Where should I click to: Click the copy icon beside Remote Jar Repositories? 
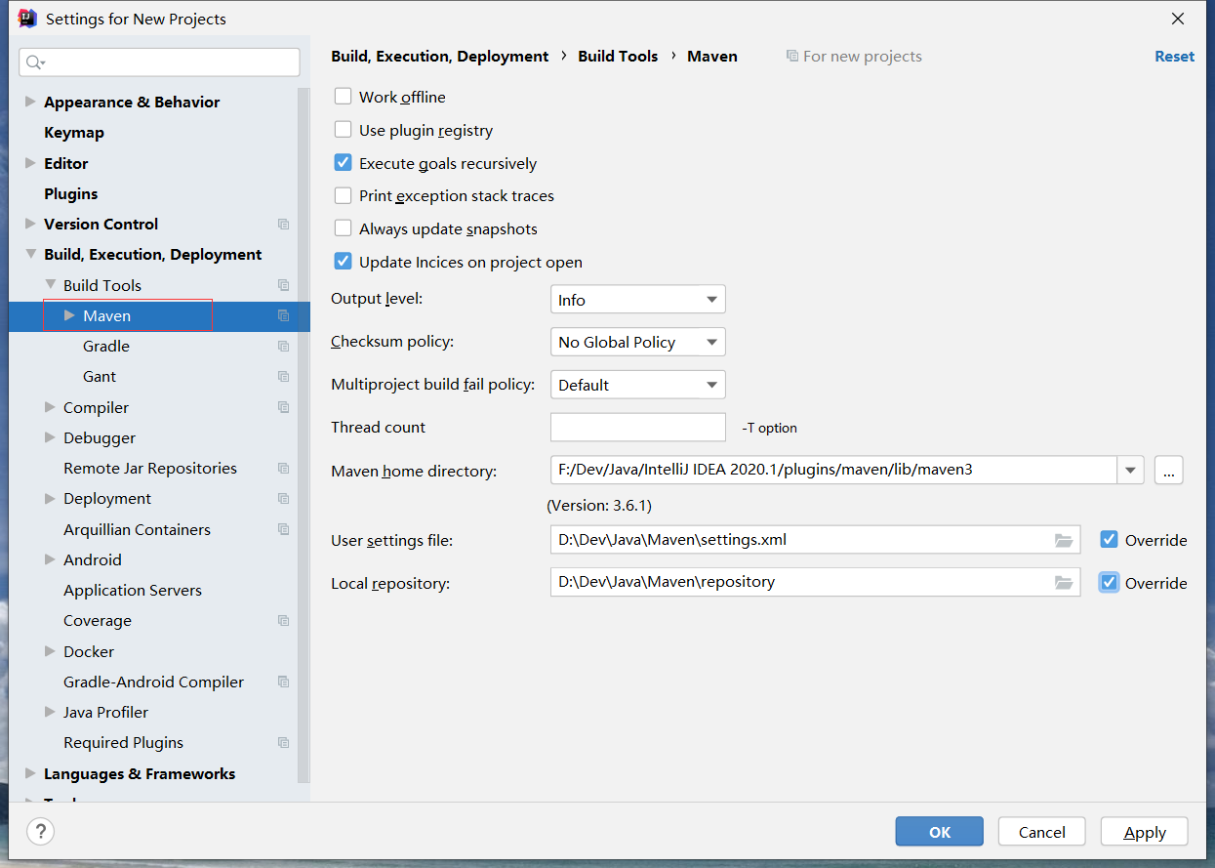283,469
